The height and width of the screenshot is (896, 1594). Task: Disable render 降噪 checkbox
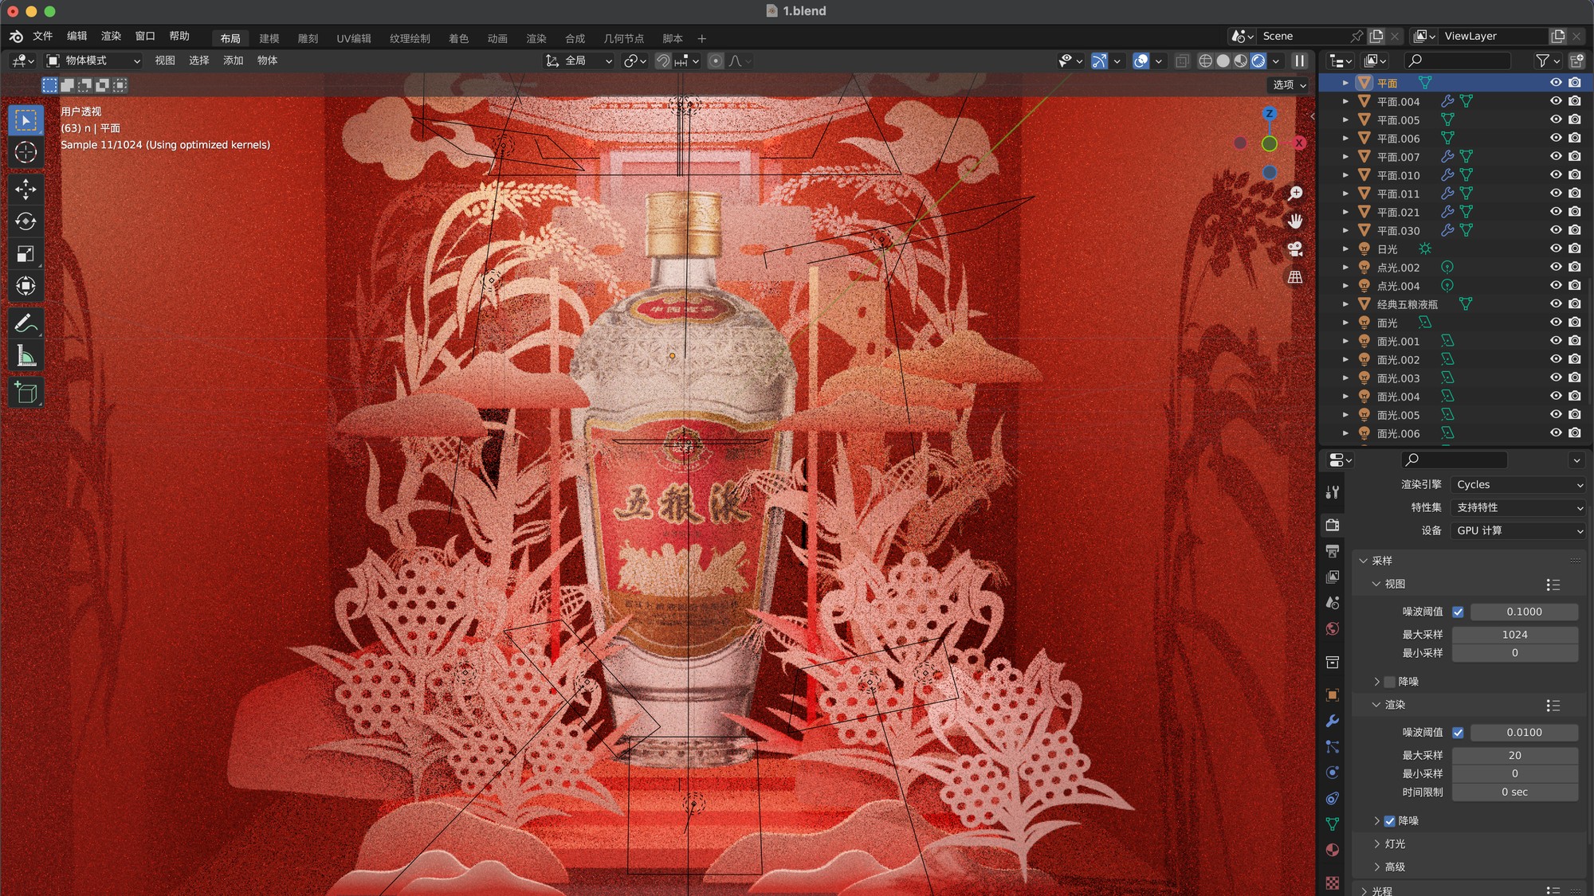click(1390, 821)
